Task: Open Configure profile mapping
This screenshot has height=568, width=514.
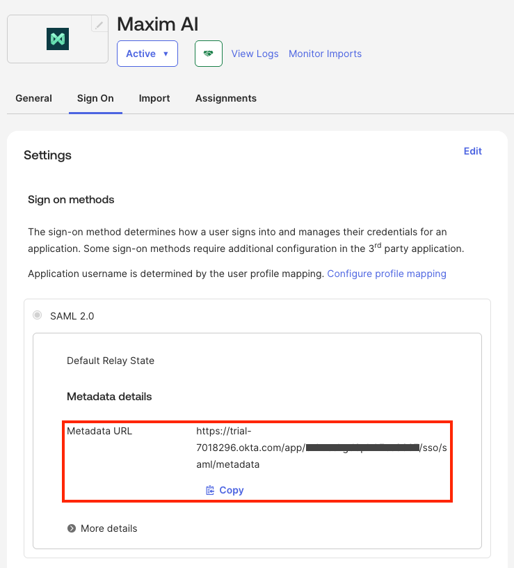Action: (x=387, y=274)
